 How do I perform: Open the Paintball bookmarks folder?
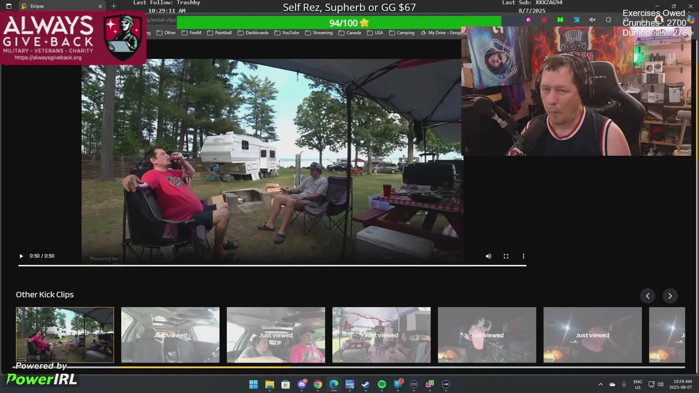219,33
